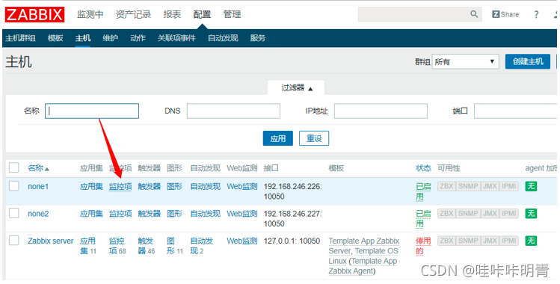The height and width of the screenshot is (284, 560).
Task: Open 应用集 for none1
Action: [x=91, y=186]
